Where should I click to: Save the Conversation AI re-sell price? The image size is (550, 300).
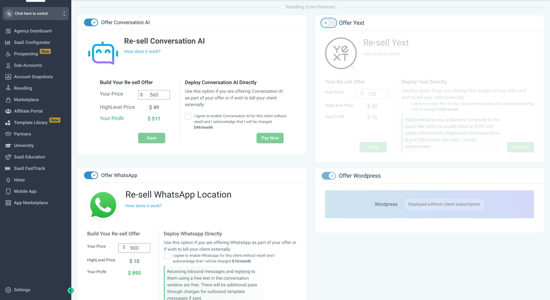[152, 138]
